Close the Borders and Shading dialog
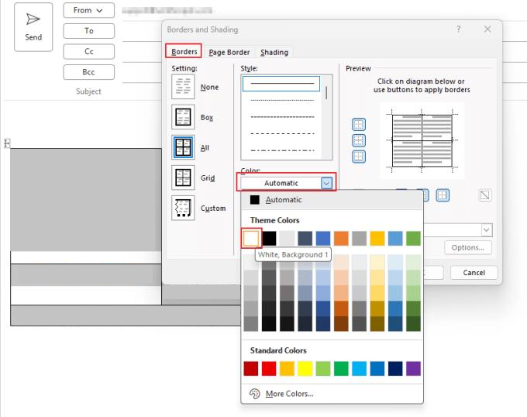This screenshot has width=527, height=417. coord(487,29)
